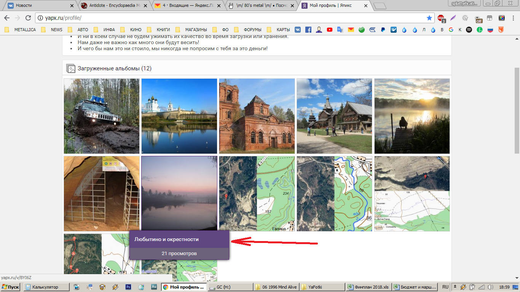Click the bookmark star in address bar
Viewport: 520px width, 292px height.
pyautogui.click(x=429, y=18)
